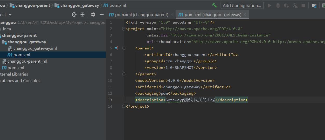Select changgou-parent.iml file
Screen dimensions: 325x140
[25, 61]
